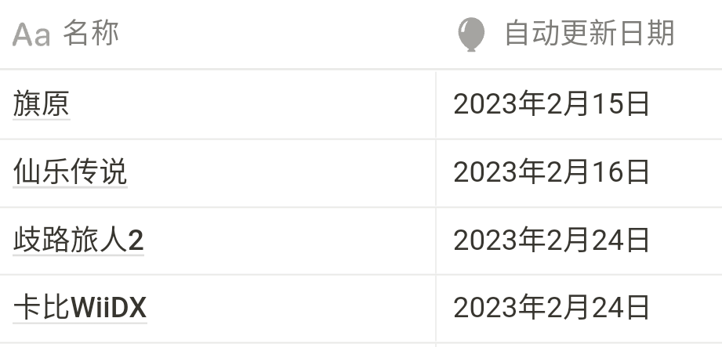The width and height of the screenshot is (722, 347).
Task: Open the 仙乐传说 entry
Action: pyautogui.click(x=70, y=172)
